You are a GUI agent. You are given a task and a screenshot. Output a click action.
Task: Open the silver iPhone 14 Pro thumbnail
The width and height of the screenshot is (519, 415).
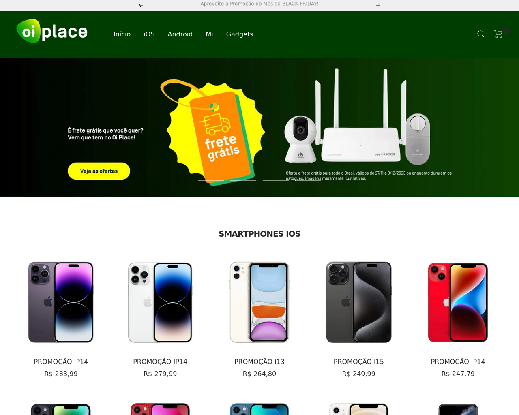160,302
